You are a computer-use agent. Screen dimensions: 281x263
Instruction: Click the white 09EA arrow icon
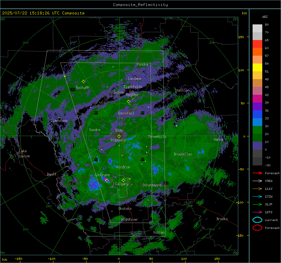click(x=257, y=181)
